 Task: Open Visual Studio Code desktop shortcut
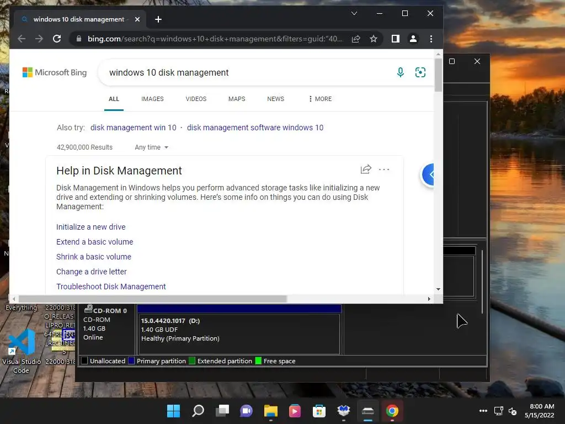tap(22, 352)
